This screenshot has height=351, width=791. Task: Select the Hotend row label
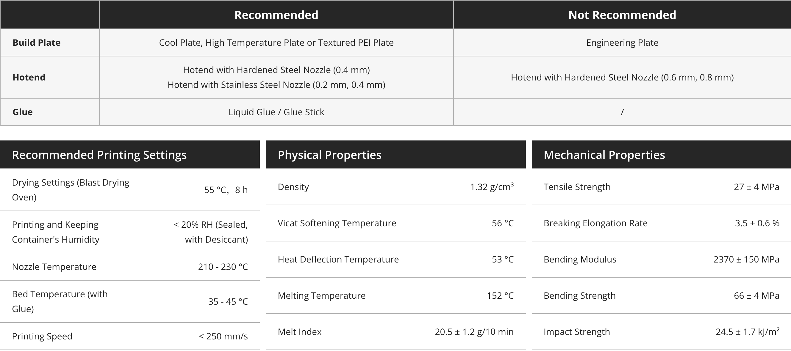tap(29, 77)
